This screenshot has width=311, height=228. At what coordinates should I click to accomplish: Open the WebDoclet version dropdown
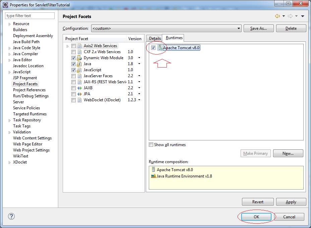point(139,100)
